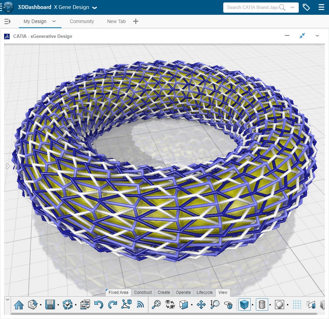This screenshot has width=329, height=319.
Task: Click the Update checkmark cycle icon
Action: pyautogui.click(x=68, y=305)
